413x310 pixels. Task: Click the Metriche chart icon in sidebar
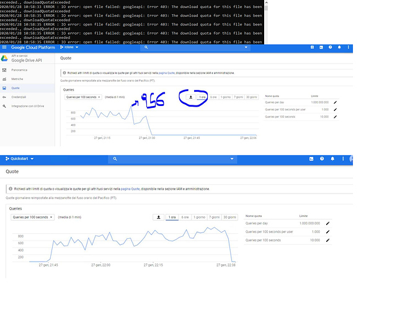(4, 79)
